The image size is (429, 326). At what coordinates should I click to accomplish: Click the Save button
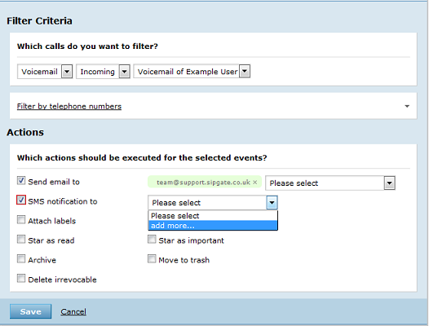31,311
